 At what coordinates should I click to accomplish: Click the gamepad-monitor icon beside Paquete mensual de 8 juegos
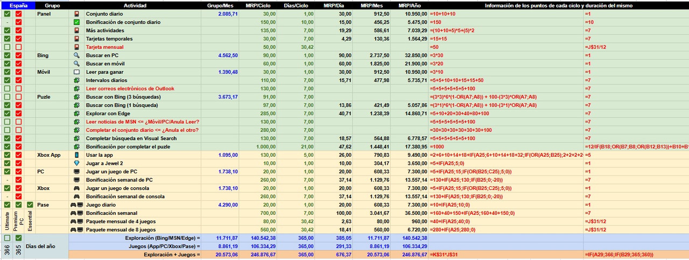pyautogui.click(x=76, y=230)
